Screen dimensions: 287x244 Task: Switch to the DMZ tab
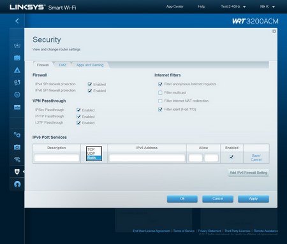tap(63, 65)
